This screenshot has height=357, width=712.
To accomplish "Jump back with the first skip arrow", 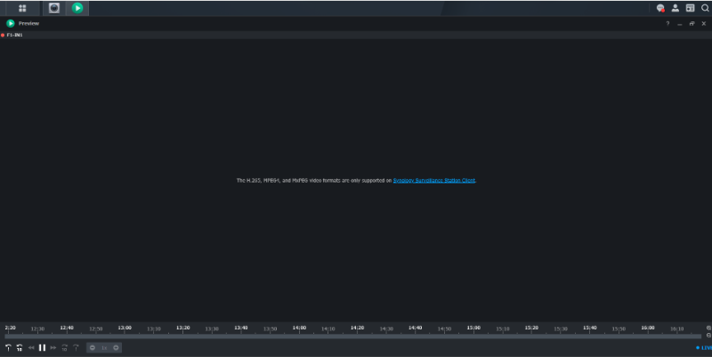I will coord(9,347).
